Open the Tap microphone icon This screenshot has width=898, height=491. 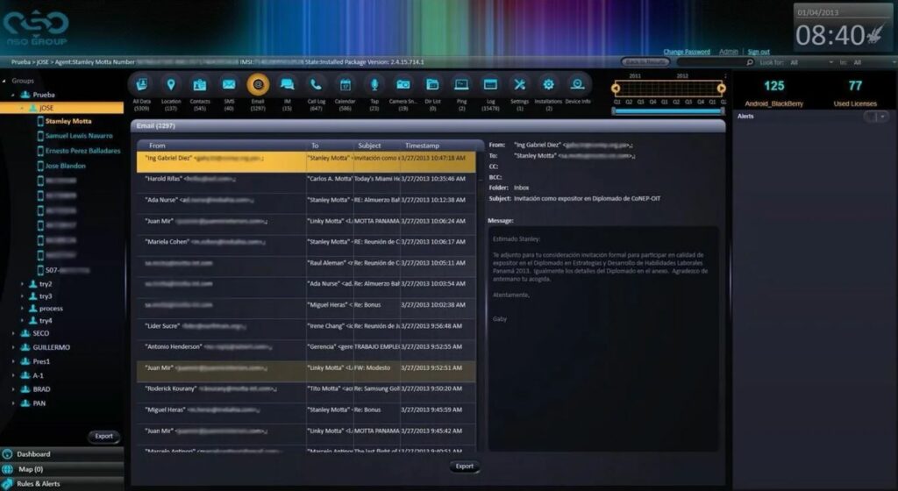point(374,85)
